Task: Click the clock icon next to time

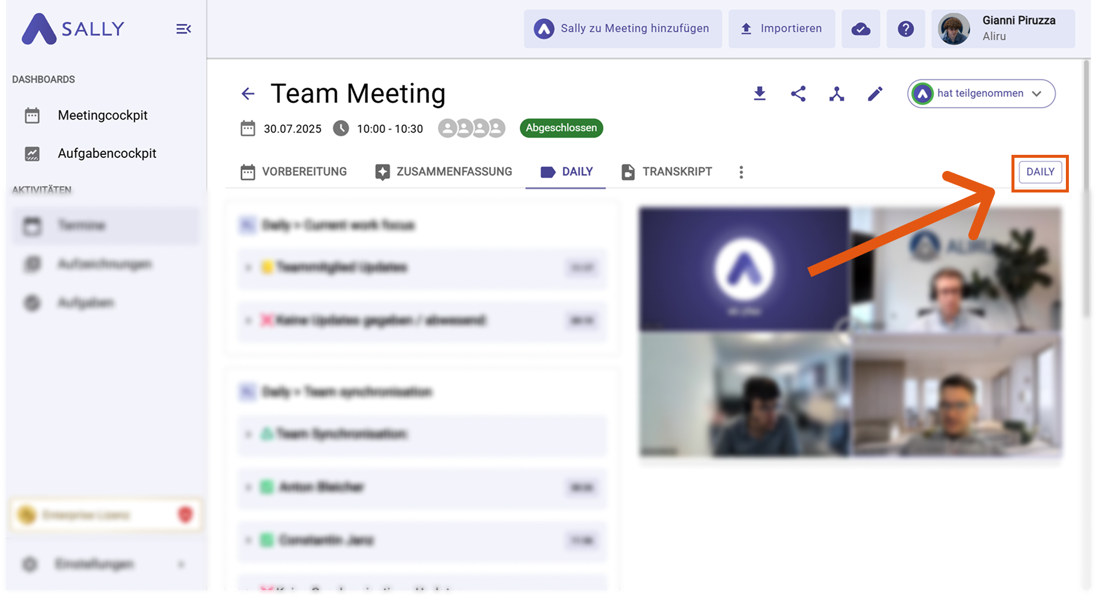Action: click(x=341, y=129)
